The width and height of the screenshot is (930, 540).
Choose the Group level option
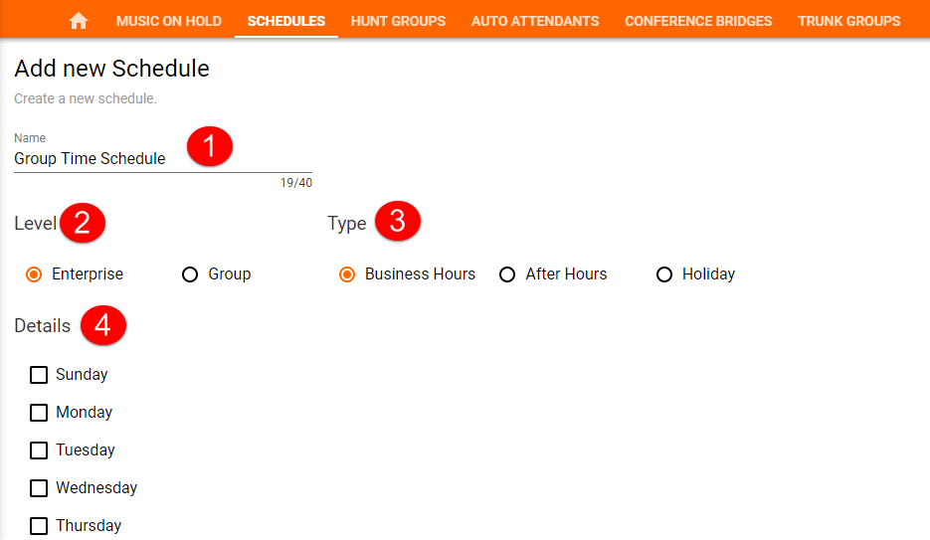191,274
